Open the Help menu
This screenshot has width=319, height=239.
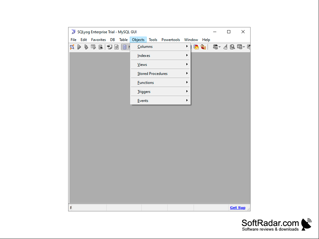point(206,40)
